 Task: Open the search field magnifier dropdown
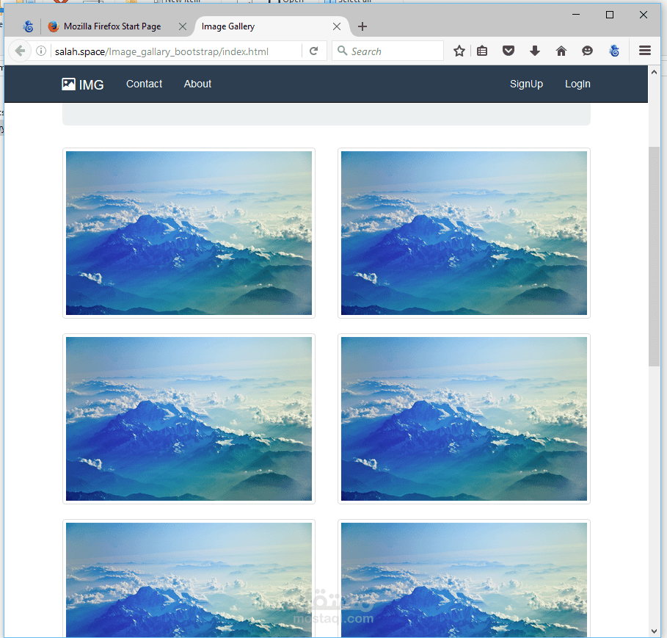(x=342, y=51)
